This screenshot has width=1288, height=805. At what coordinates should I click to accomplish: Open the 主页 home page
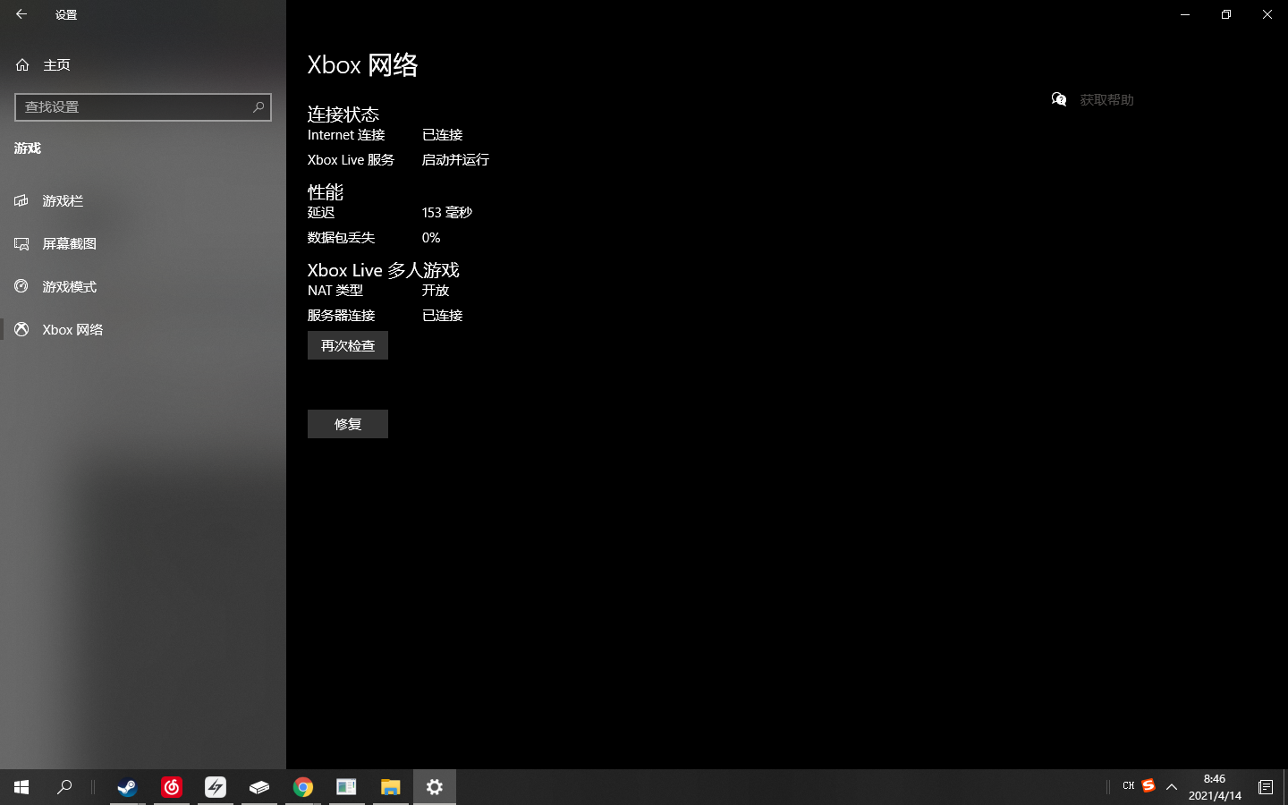(x=143, y=64)
